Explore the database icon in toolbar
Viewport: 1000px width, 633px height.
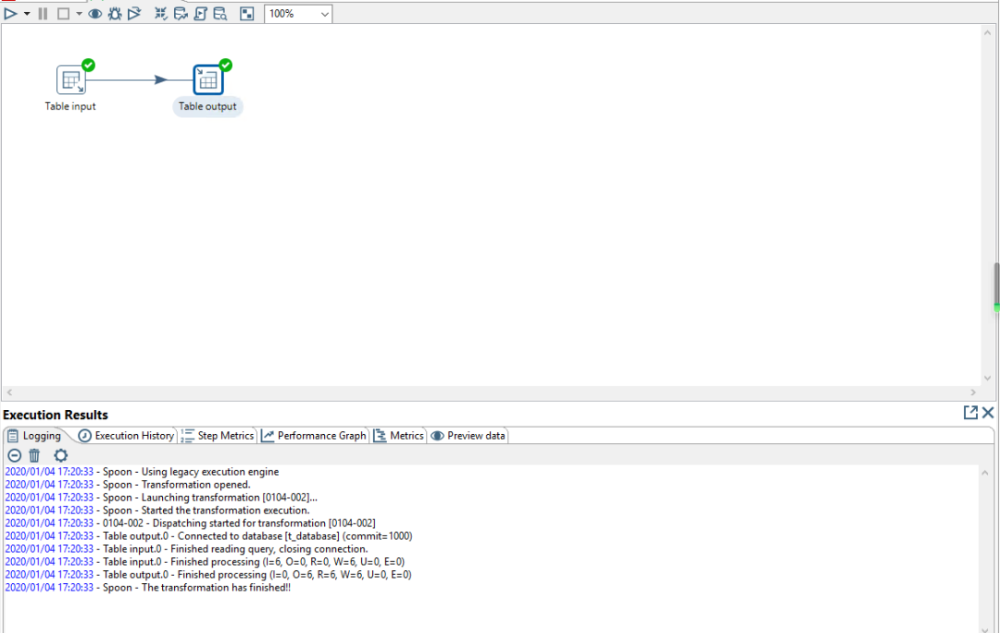(x=220, y=13)
